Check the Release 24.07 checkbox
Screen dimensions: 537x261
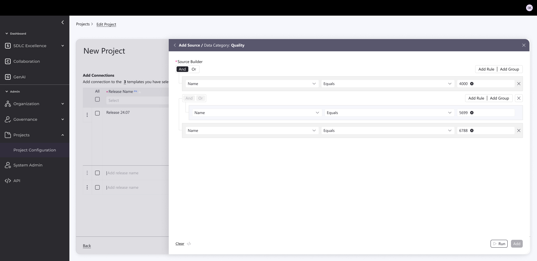tap(97, 113)
